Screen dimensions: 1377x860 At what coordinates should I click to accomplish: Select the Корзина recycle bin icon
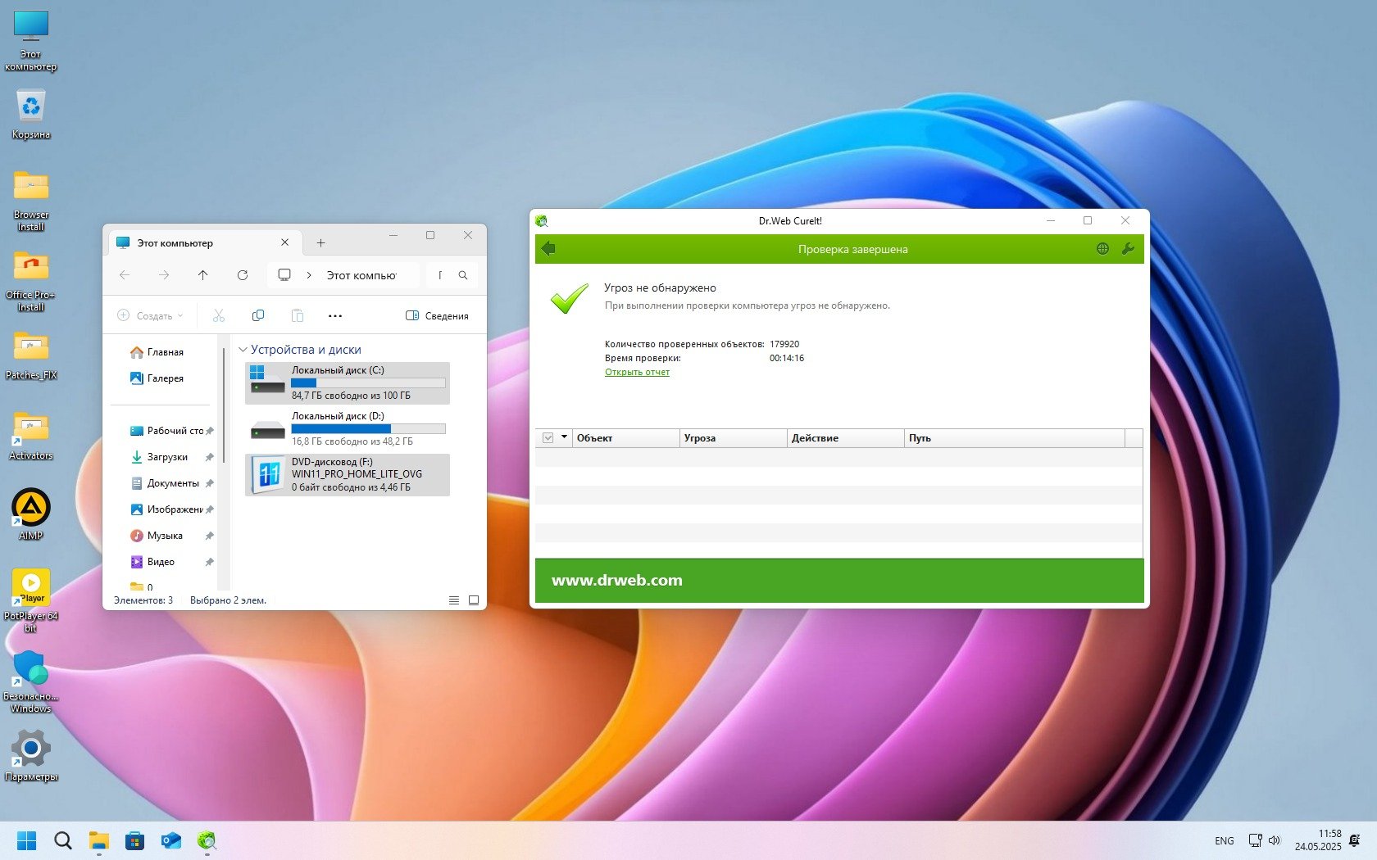(x=31, y=115)
